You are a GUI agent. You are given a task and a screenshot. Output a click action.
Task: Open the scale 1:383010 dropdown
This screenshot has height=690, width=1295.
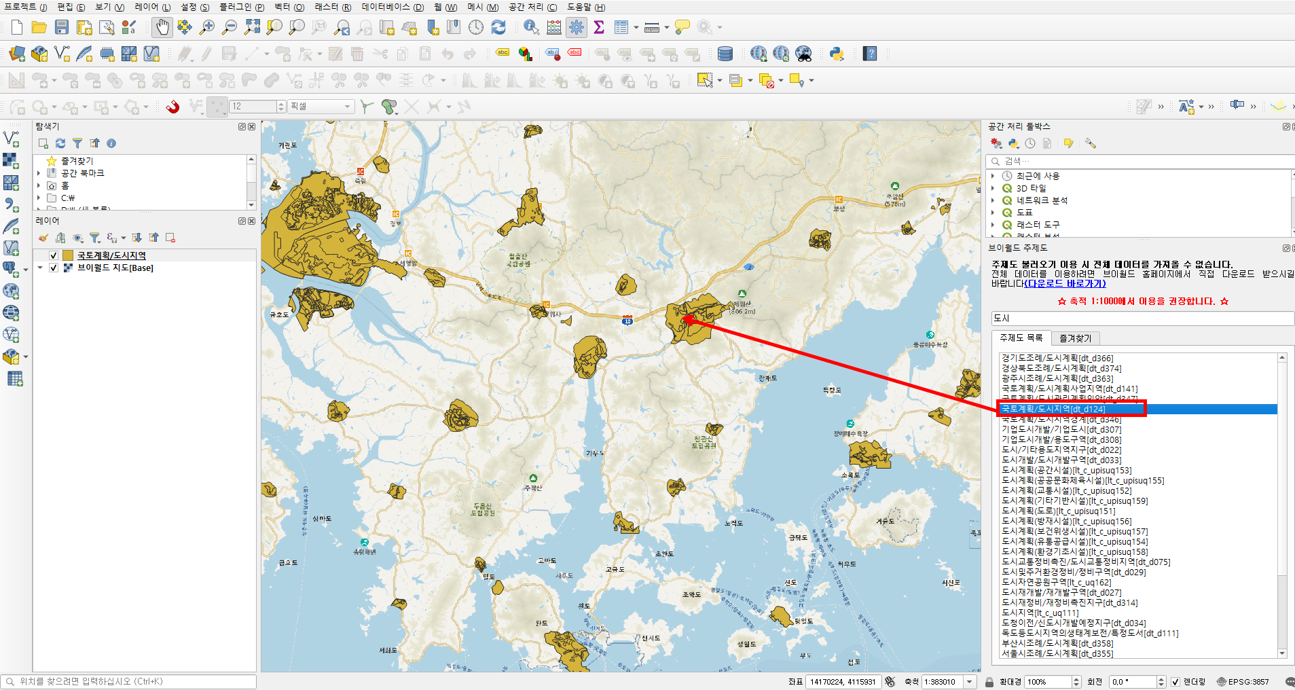(970, 682)
